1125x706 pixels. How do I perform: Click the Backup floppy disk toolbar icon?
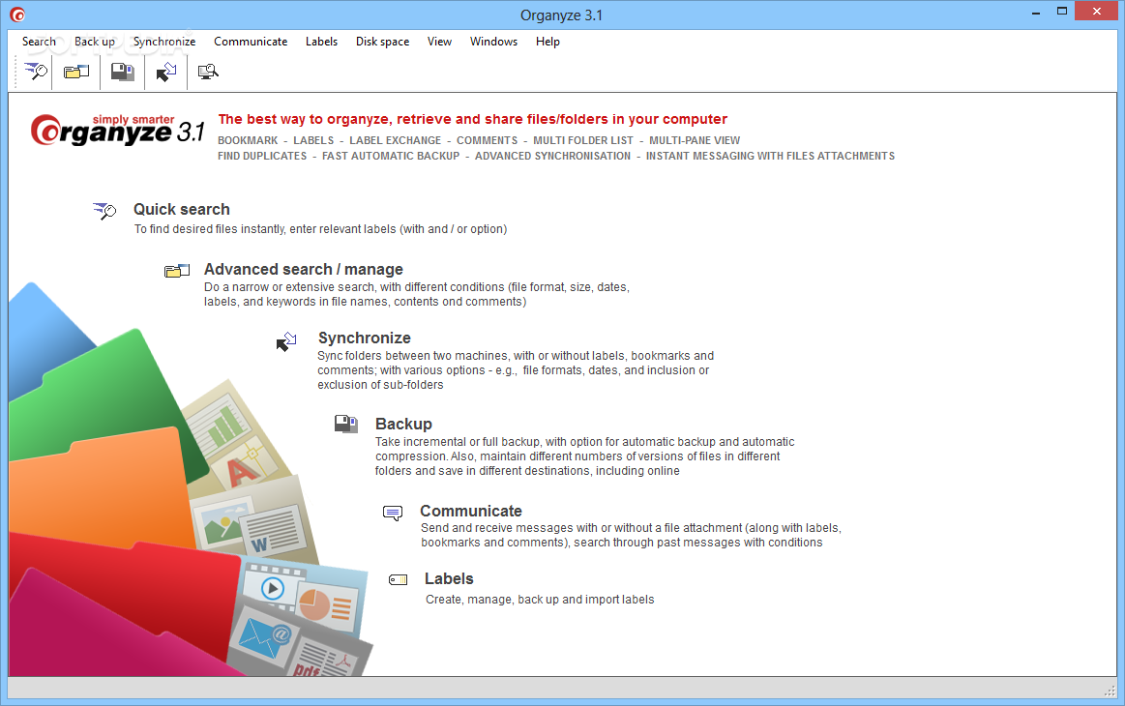tap(123, 71)
